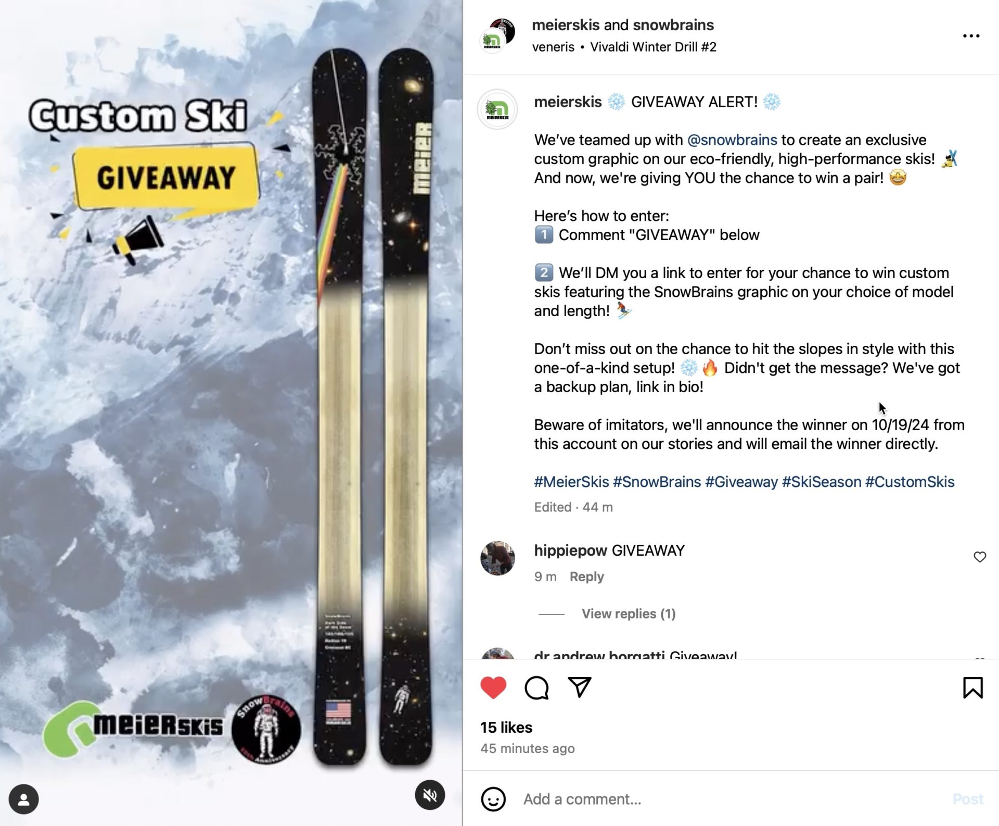Open the three-dot more options menu
The width and height of the screenshot is (999, 826).
click(x=971, y=36)
